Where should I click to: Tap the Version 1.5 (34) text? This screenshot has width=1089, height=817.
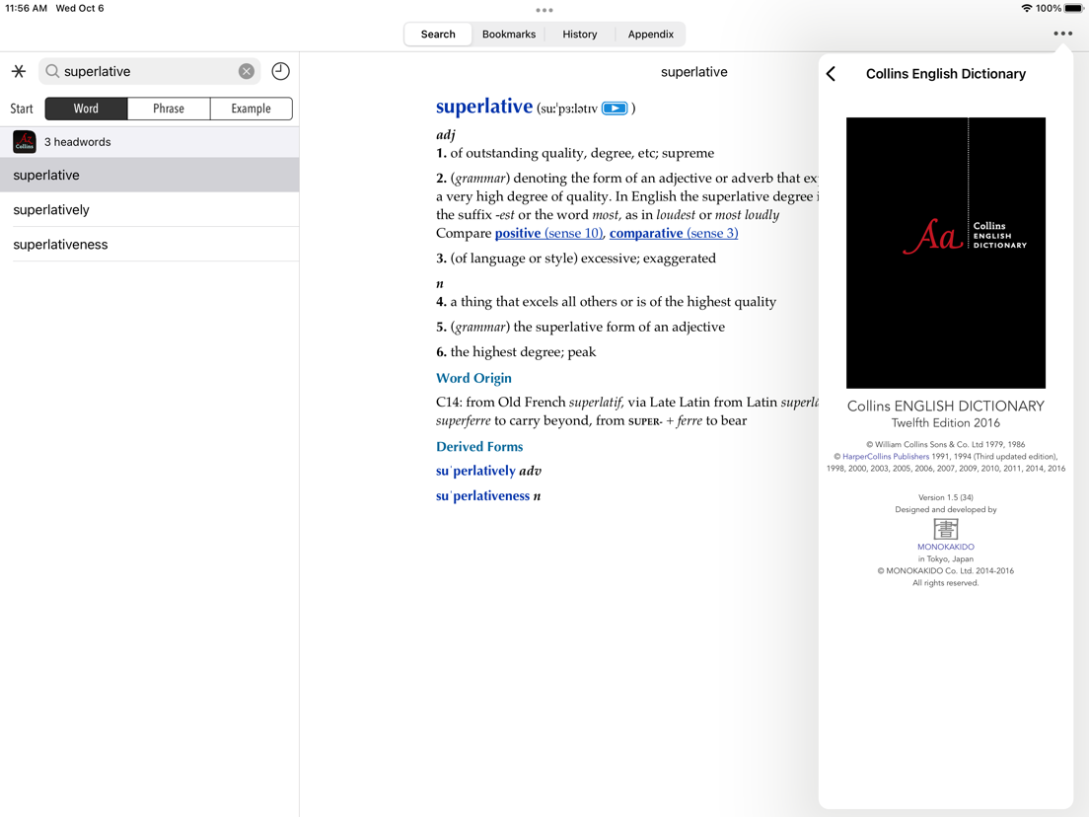coord(945,497)
